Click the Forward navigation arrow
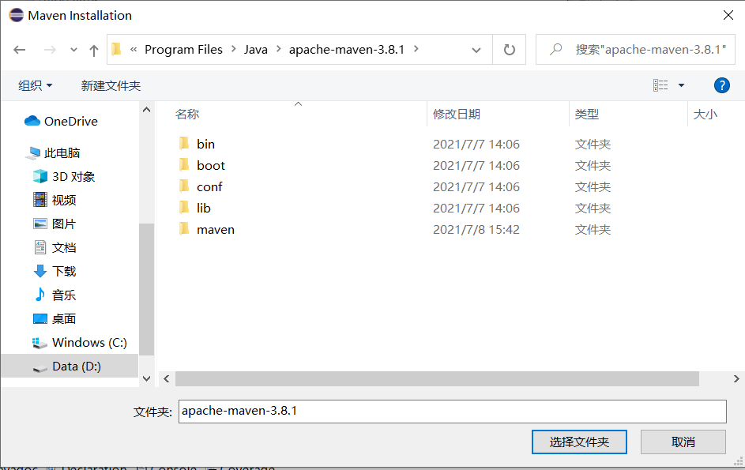The width and height of the screenshot is (745, 470). (50, 50)
